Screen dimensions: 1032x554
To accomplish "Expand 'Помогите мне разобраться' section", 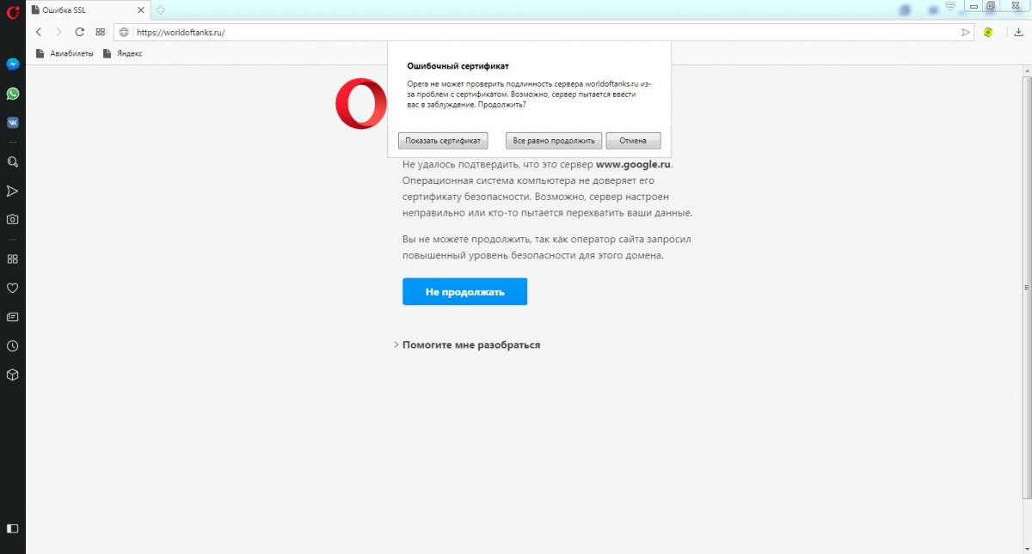I will pyautogui.click(x=467, y=344).
